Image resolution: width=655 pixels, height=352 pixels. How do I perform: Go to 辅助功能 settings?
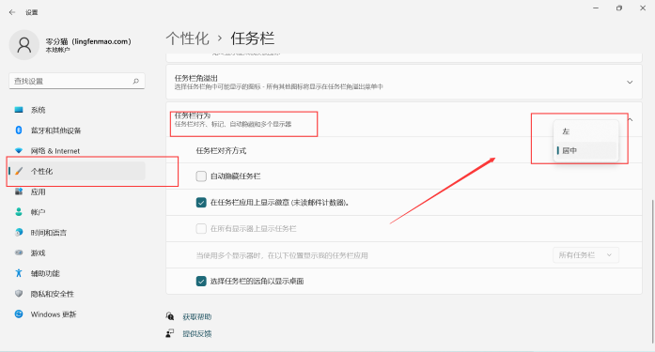coord(77,273)
